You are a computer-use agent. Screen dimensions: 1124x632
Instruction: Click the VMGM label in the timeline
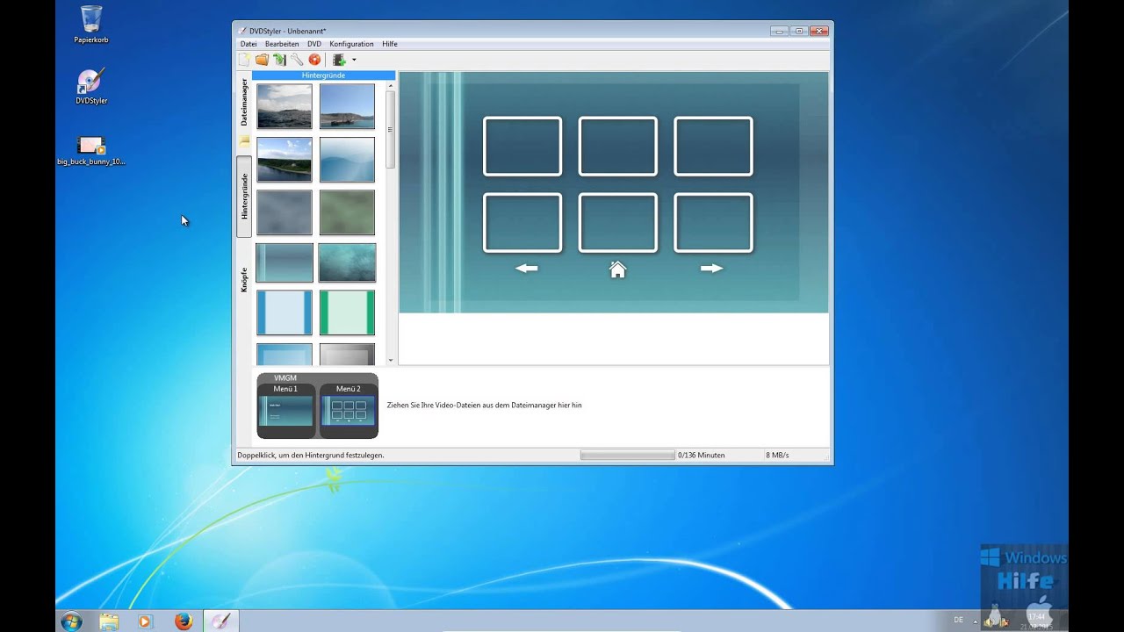[285, 378]
